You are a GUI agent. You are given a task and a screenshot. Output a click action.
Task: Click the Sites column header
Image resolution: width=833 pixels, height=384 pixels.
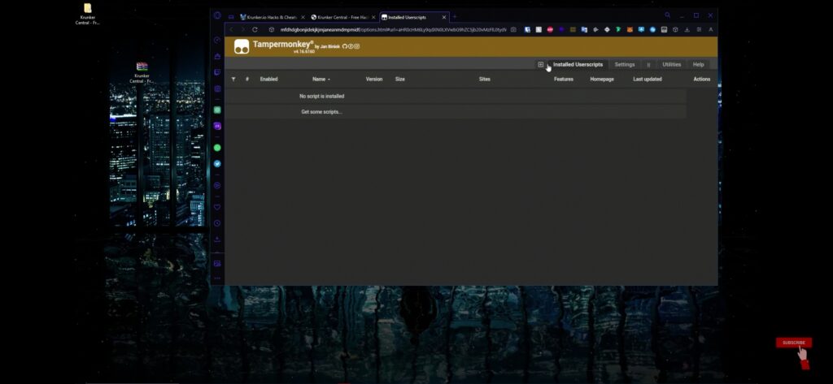(485, 79)
